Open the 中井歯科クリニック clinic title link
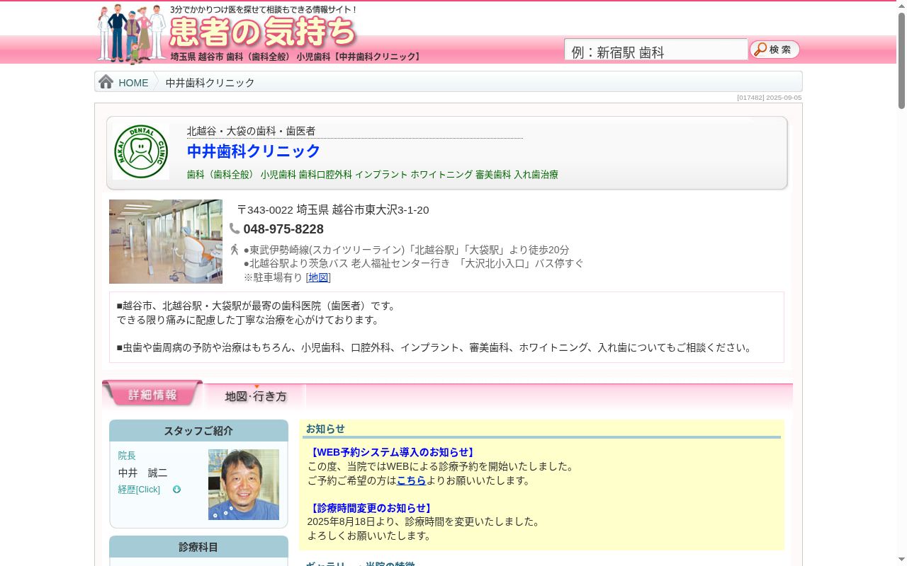 coord(254,151)
